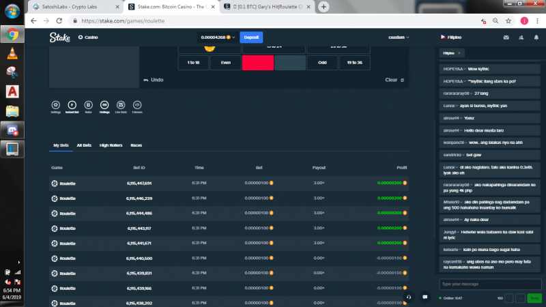Open the notifications bell icon
546x307 pixels.
point(536,38)
